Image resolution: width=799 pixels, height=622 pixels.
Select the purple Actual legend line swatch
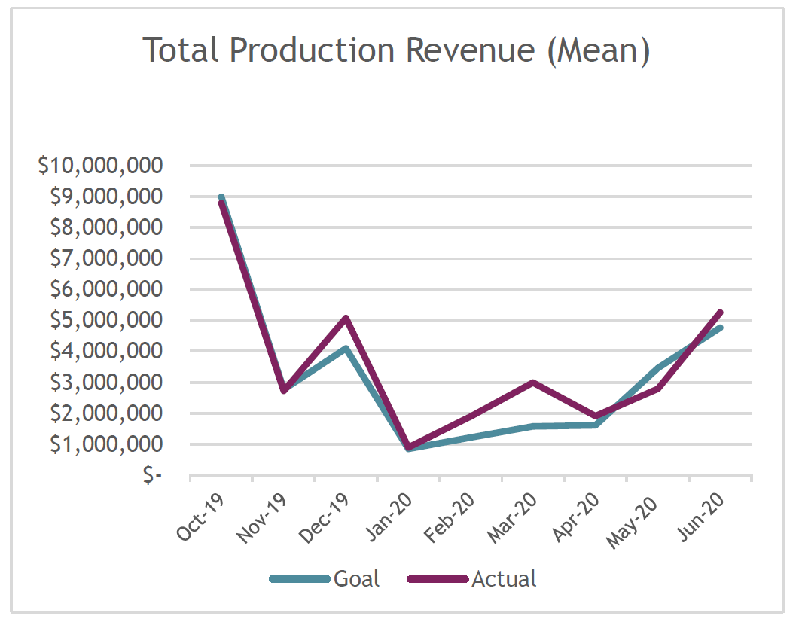coord(438,579)
